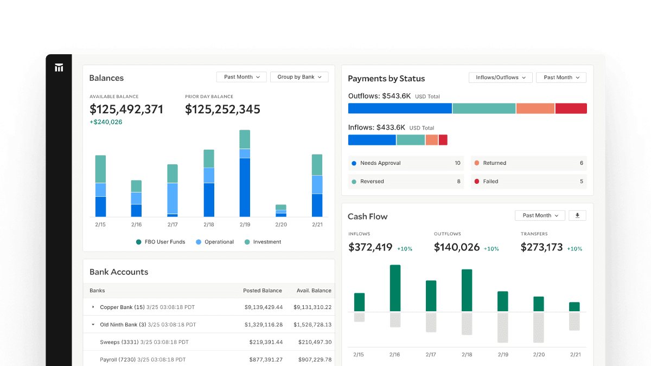Click the Modern Treasury logo in sidebar
This screenshot has height=366, width=651.
pos(59,68)
